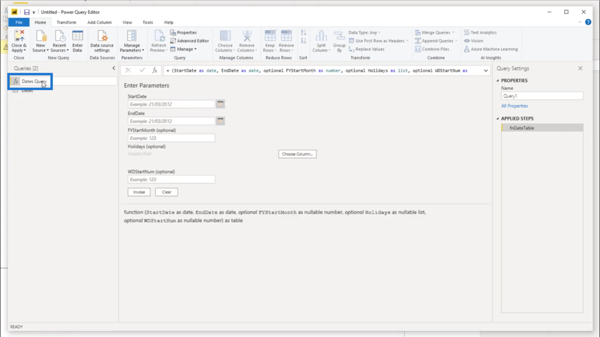Switch to the Home tab
Image resolution: width=600 pixels, height=337 pixels.
(40, 22)
